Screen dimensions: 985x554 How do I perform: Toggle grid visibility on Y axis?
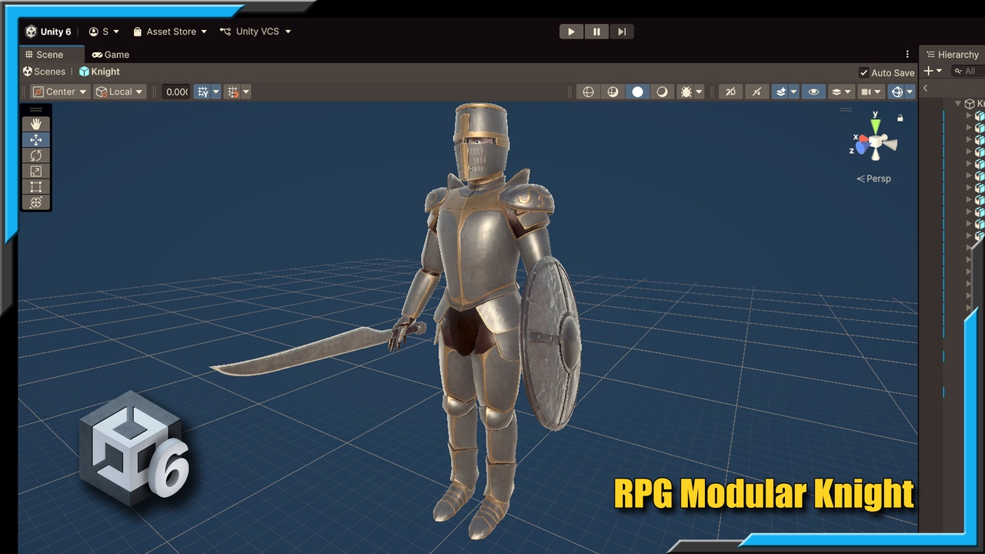202,92
